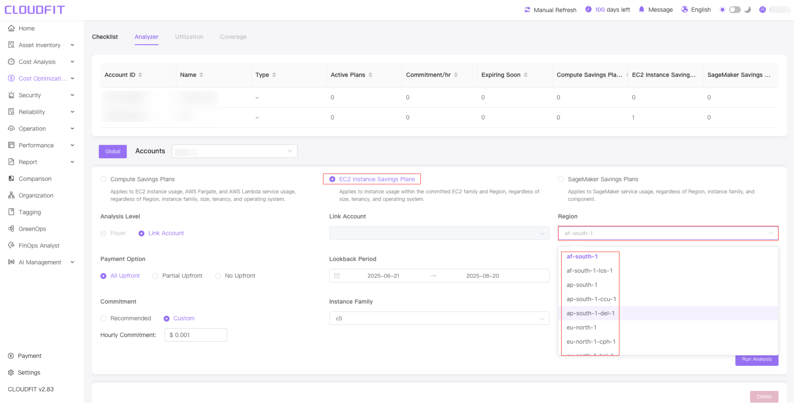
Task: Select Partial Upfront payment option
Action: coord(155,276)
